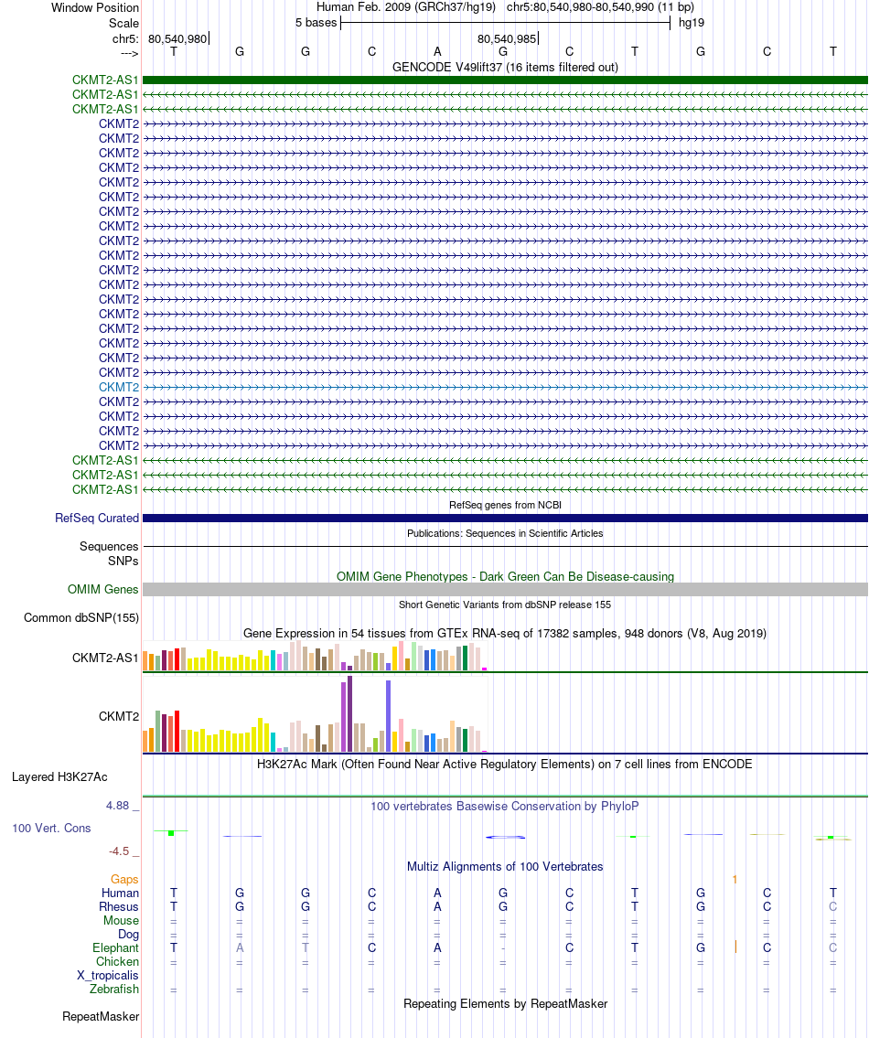Select the chr5:80,540,980-80,540,990 position text
The height and width of the screenshot is (1038, 869).
pos(600,7)
